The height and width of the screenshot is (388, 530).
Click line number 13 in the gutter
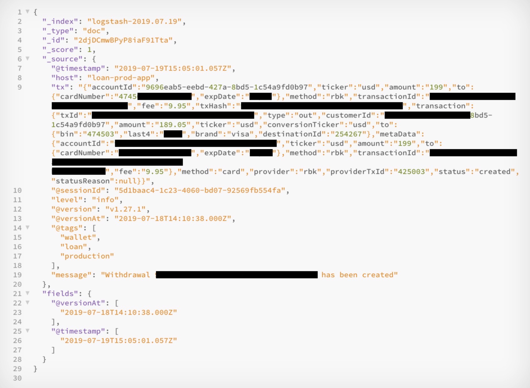click(x=17, y=218)
